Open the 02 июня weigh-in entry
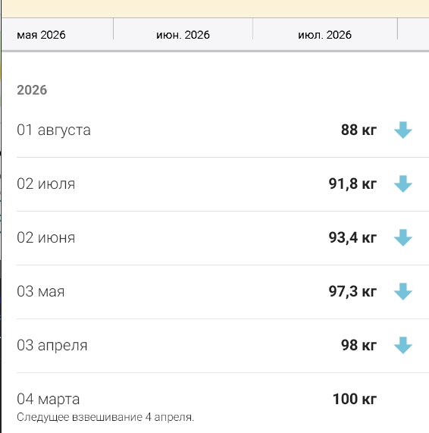The width and height of the screenshot is (429, 433). [x=223, y=238]
